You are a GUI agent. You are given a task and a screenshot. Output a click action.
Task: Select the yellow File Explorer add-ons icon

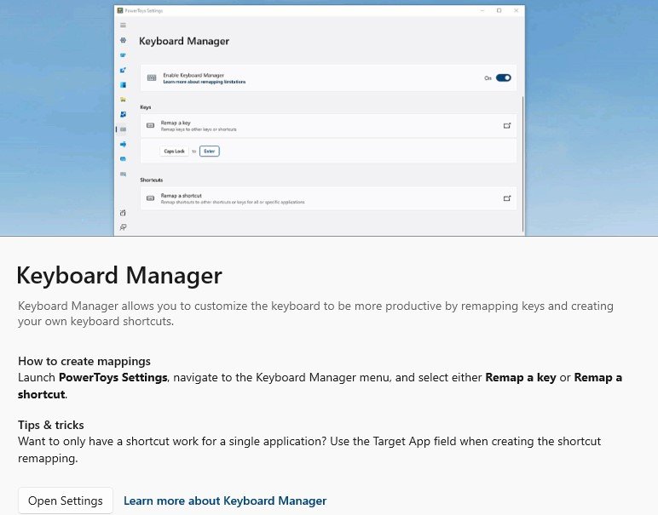point(123,100)
